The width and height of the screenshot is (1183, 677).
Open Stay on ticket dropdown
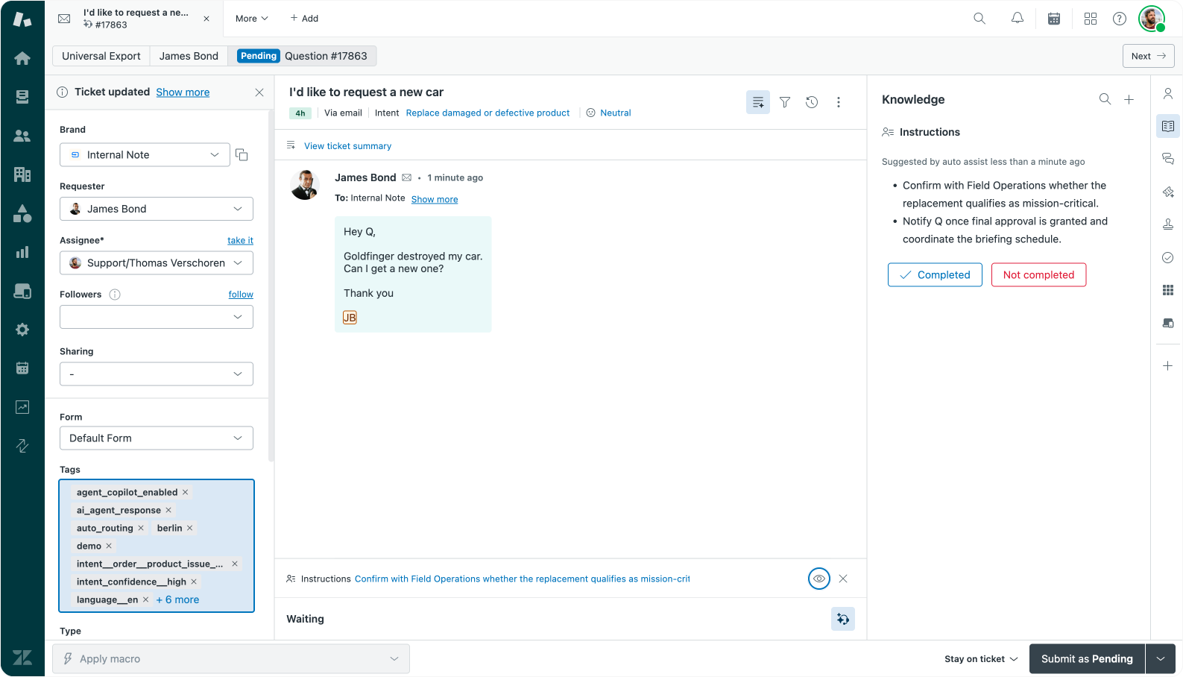pyautogui.click(x=981, y=659)
